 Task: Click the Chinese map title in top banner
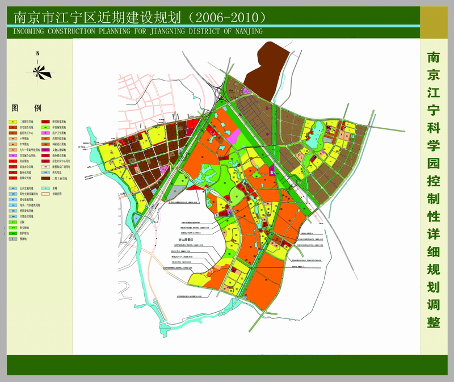point(135,18)
